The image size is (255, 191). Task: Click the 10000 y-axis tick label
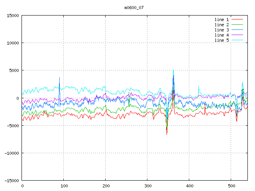click(x=12, y=43)
